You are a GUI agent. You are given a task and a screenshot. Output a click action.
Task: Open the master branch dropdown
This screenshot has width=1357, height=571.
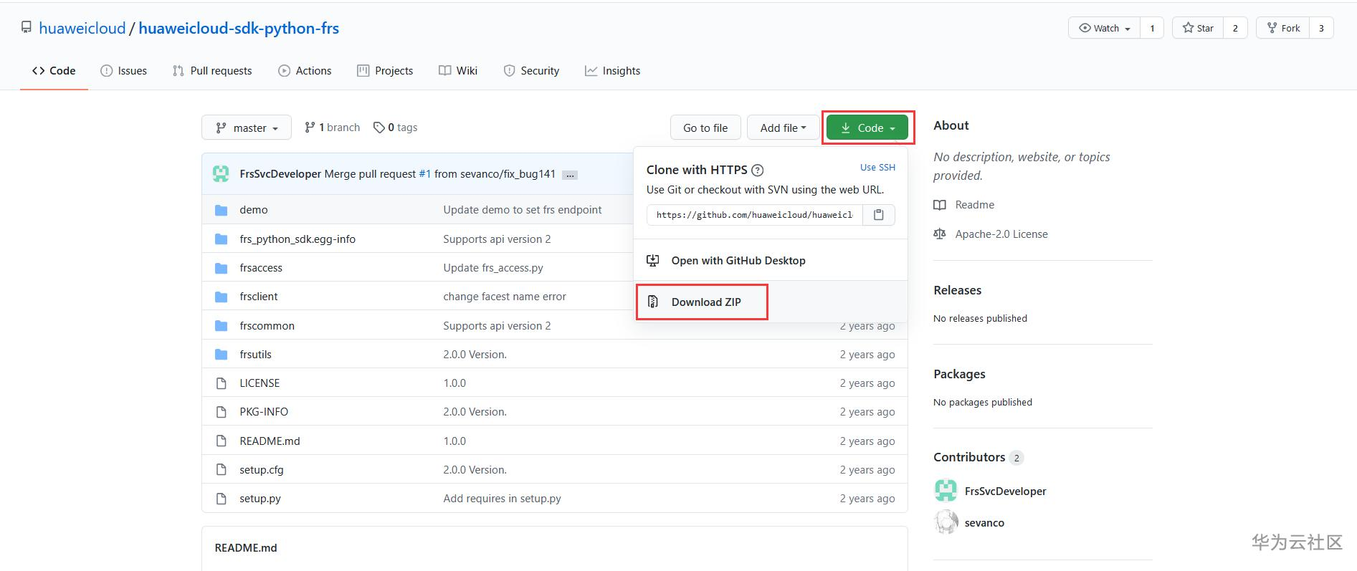(247, 128)
